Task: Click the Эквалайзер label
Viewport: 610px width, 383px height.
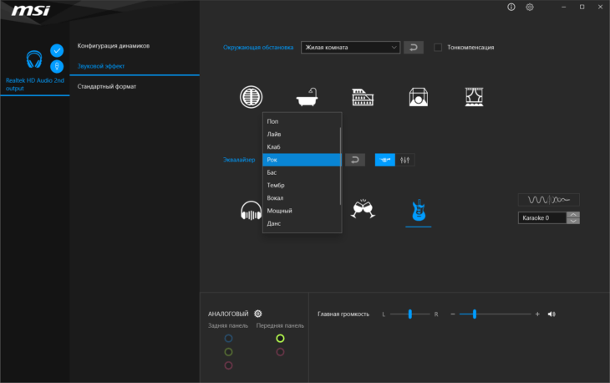Action: pos(239,160)
